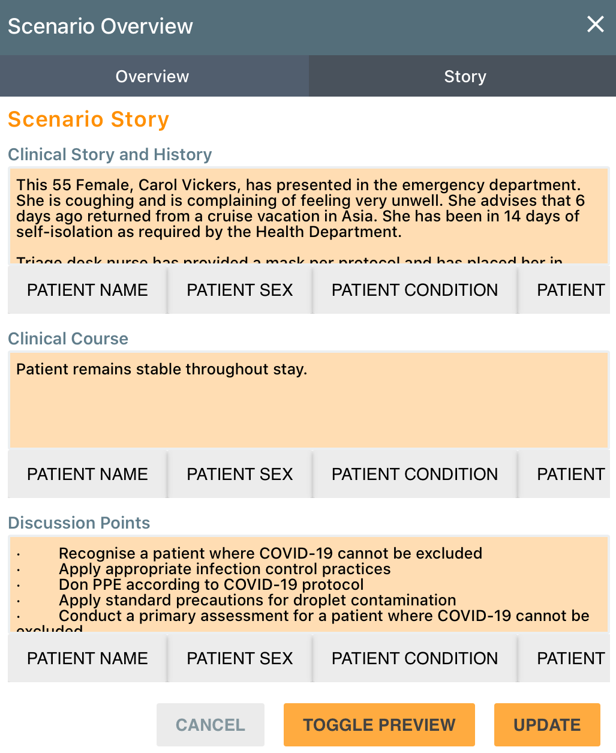Click the CANCEL button
This screenshot has width=616, height=753.
click(210, 725)
